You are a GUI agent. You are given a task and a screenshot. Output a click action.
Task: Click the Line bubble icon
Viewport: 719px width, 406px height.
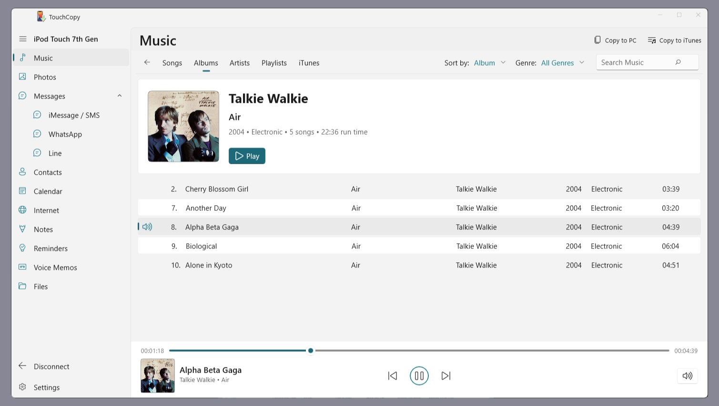point(37,153)
